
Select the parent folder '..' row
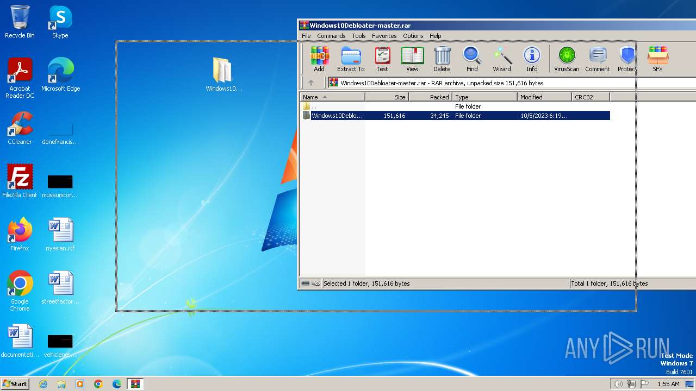pyautogui.click(x=455, y=106)
